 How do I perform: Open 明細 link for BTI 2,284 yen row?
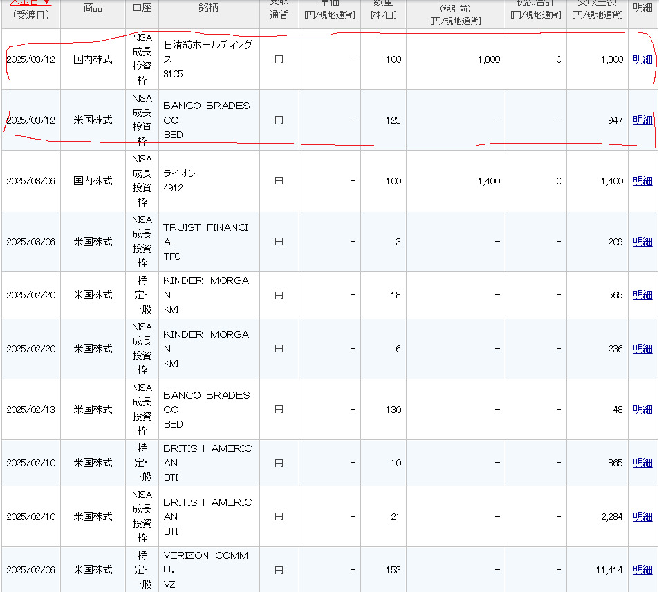(642, 517)
